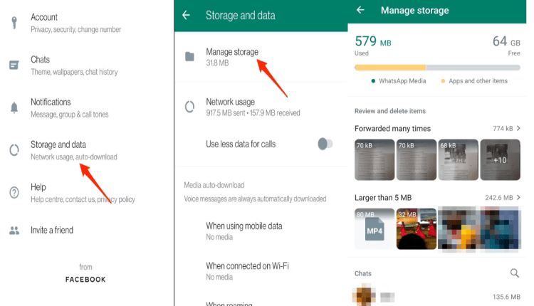Open the chat using 135.6 MB
Viewport: 534px width, 306px height.
click(437, 296)
